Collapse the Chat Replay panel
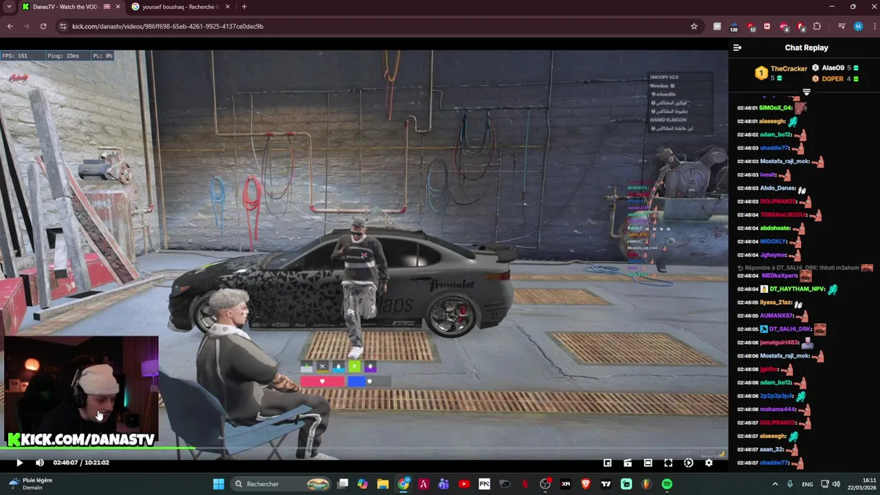The height and width of the screenshot is (495, 880). point(737,47)
